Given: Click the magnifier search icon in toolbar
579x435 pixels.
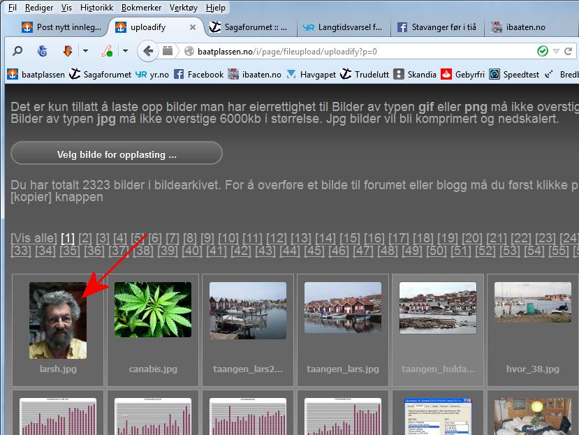Looking at the screenshot, I should (17, 51).
